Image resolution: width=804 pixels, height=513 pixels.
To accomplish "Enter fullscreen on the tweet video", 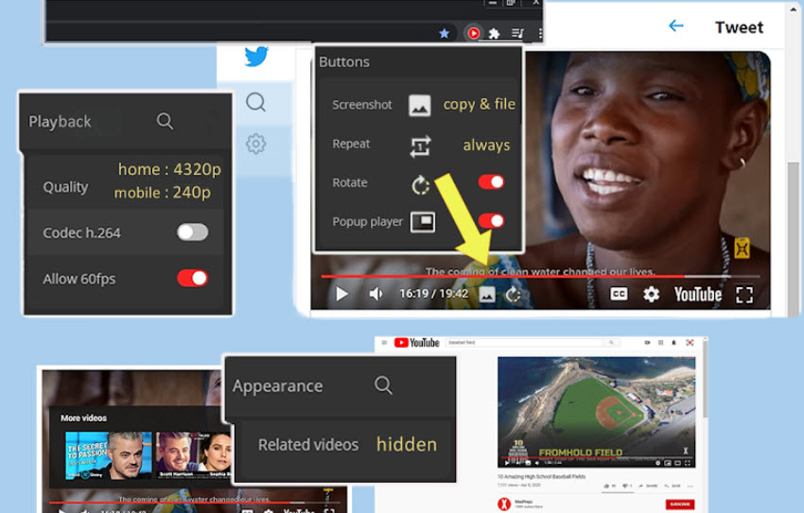I will point(744,295).
